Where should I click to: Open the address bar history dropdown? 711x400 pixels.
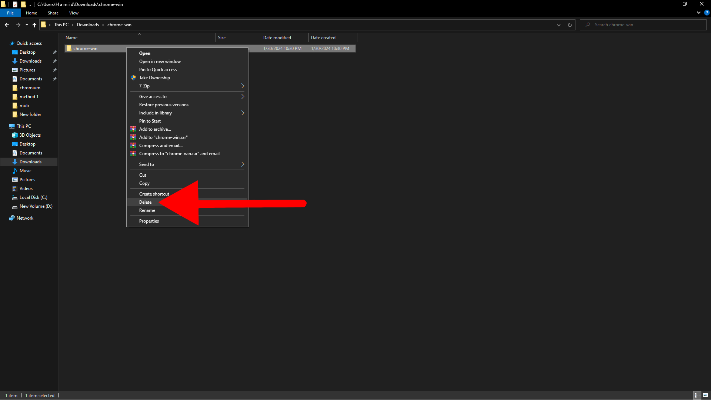point(558,25)
